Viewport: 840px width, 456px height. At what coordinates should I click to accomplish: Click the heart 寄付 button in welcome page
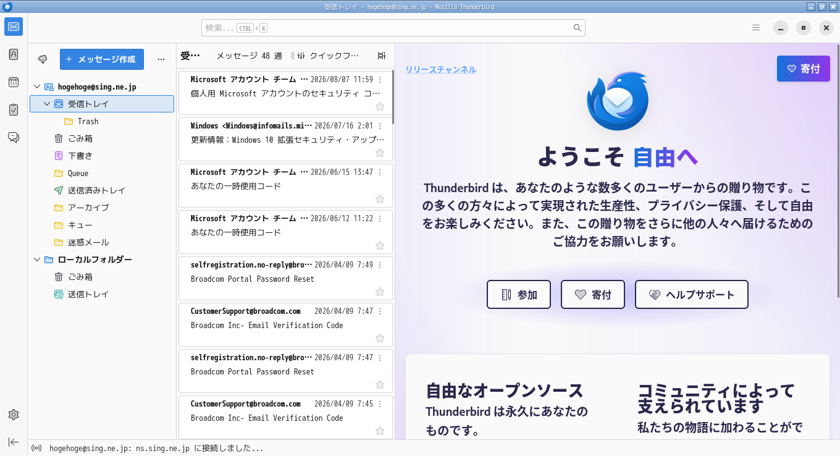tap(593, 295)
